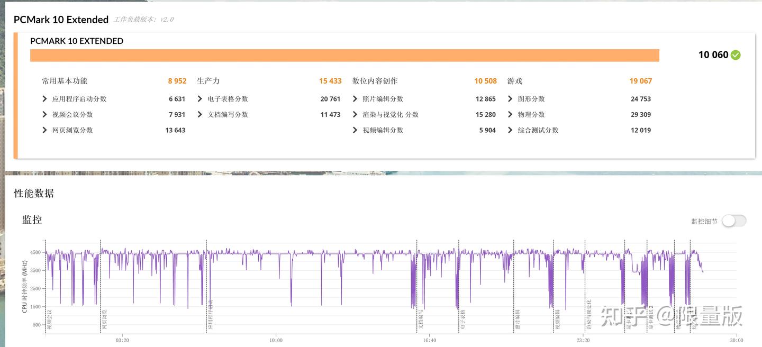Expand 视频会议分数 details
762x347 pixels.
tap(45, 114)
